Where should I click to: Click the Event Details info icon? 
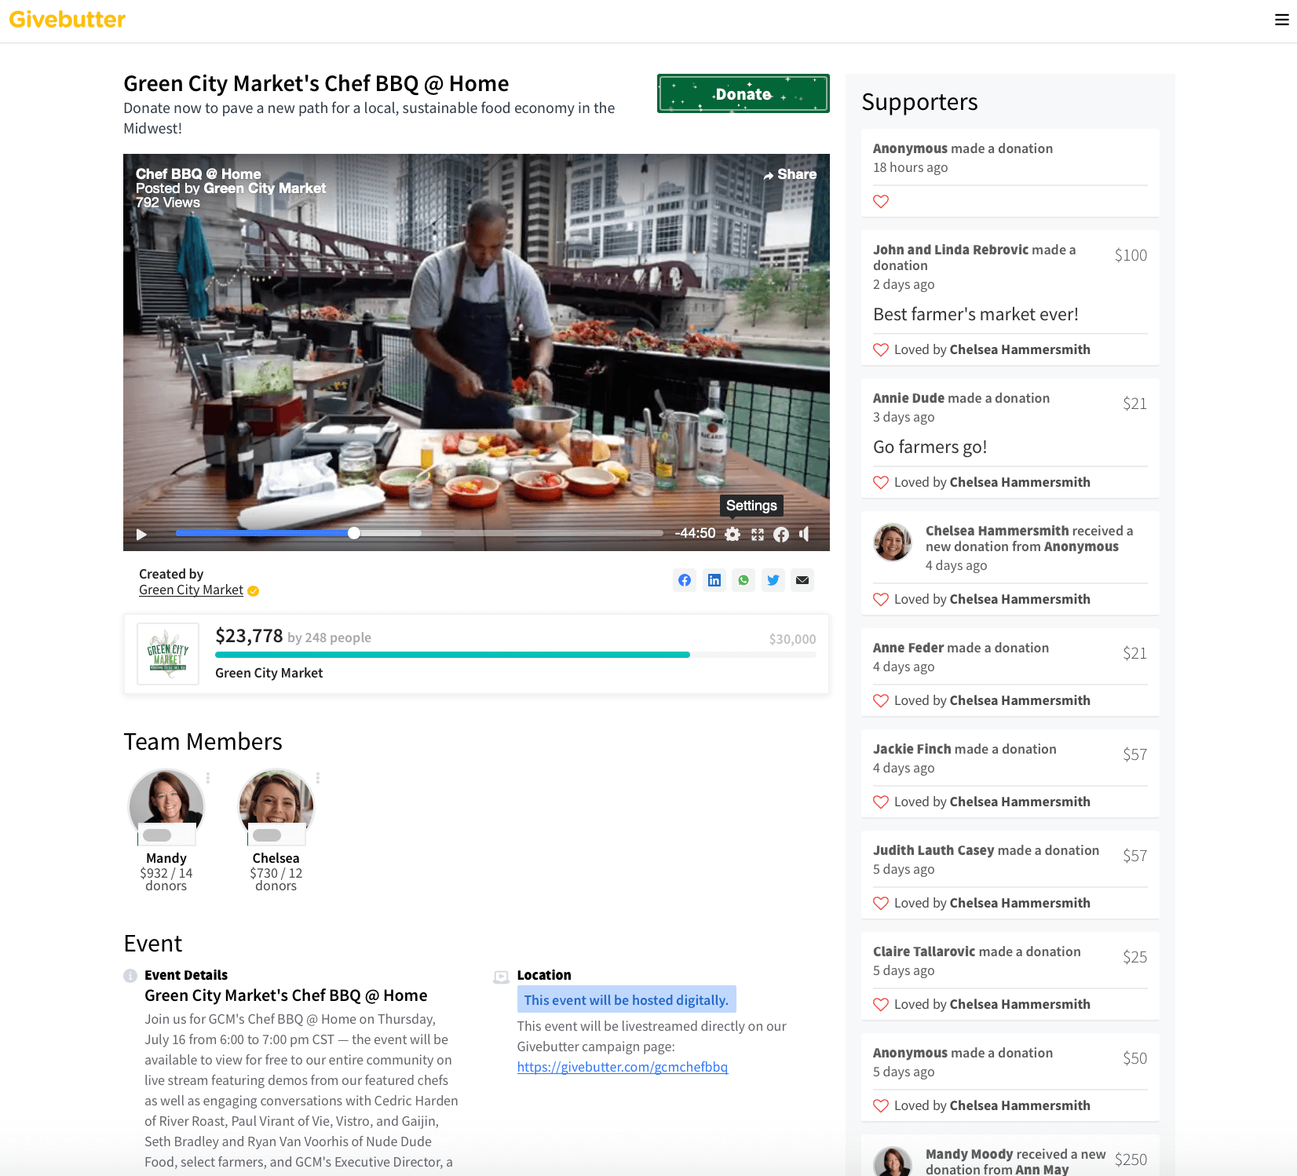[x=130, y=976]
